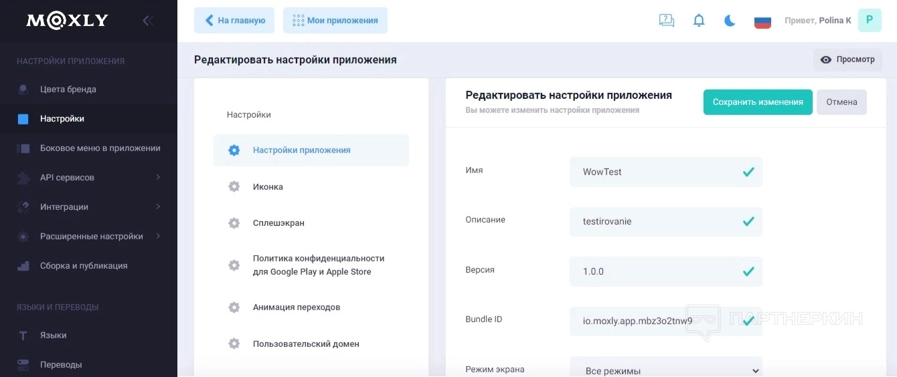The height and width of the screenshot is (377, 897).
Task: Click the Языки letter T icon
Action: click(x=23, y=336)
